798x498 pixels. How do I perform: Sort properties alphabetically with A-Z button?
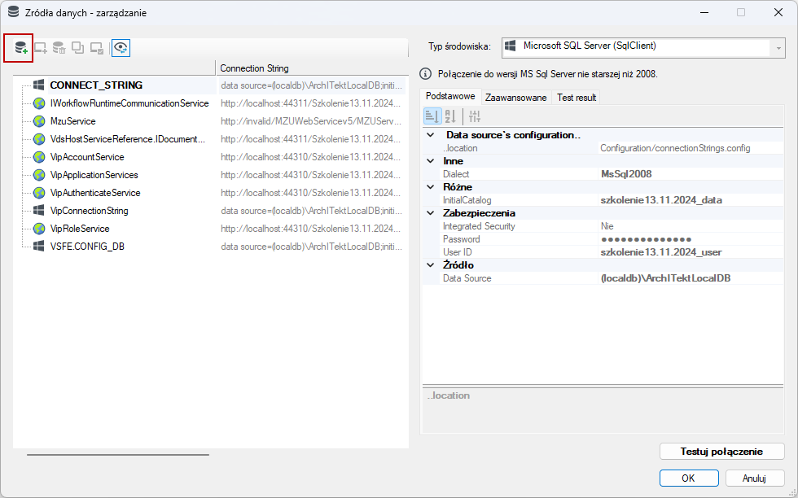click(x=450, y=116)
